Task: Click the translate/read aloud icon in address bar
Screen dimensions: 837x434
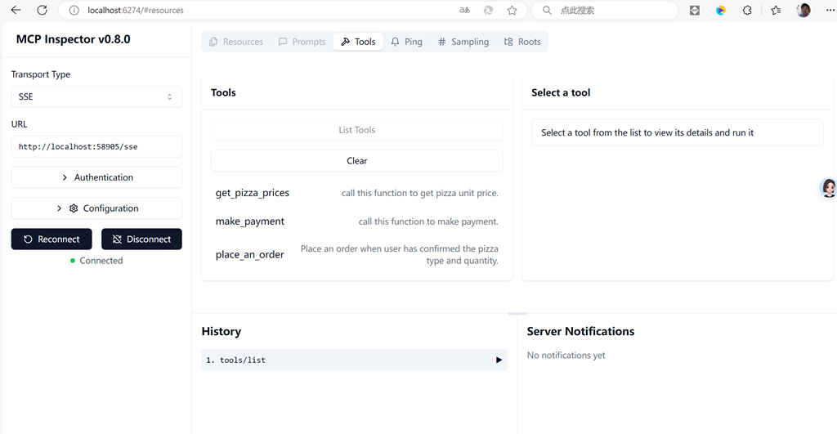Action: [x=464, y=11]
